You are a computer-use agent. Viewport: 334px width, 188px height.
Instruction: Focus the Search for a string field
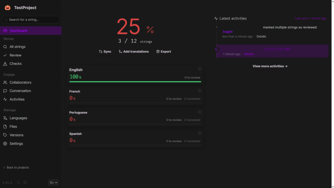31,20
